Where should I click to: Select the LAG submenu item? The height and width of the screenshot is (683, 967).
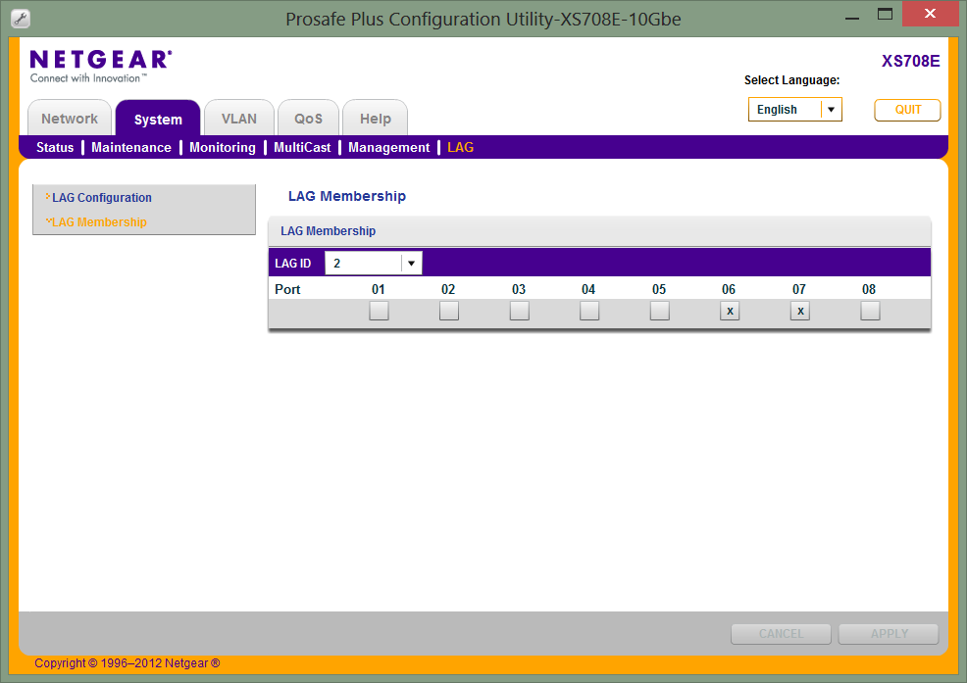point(461,147)
